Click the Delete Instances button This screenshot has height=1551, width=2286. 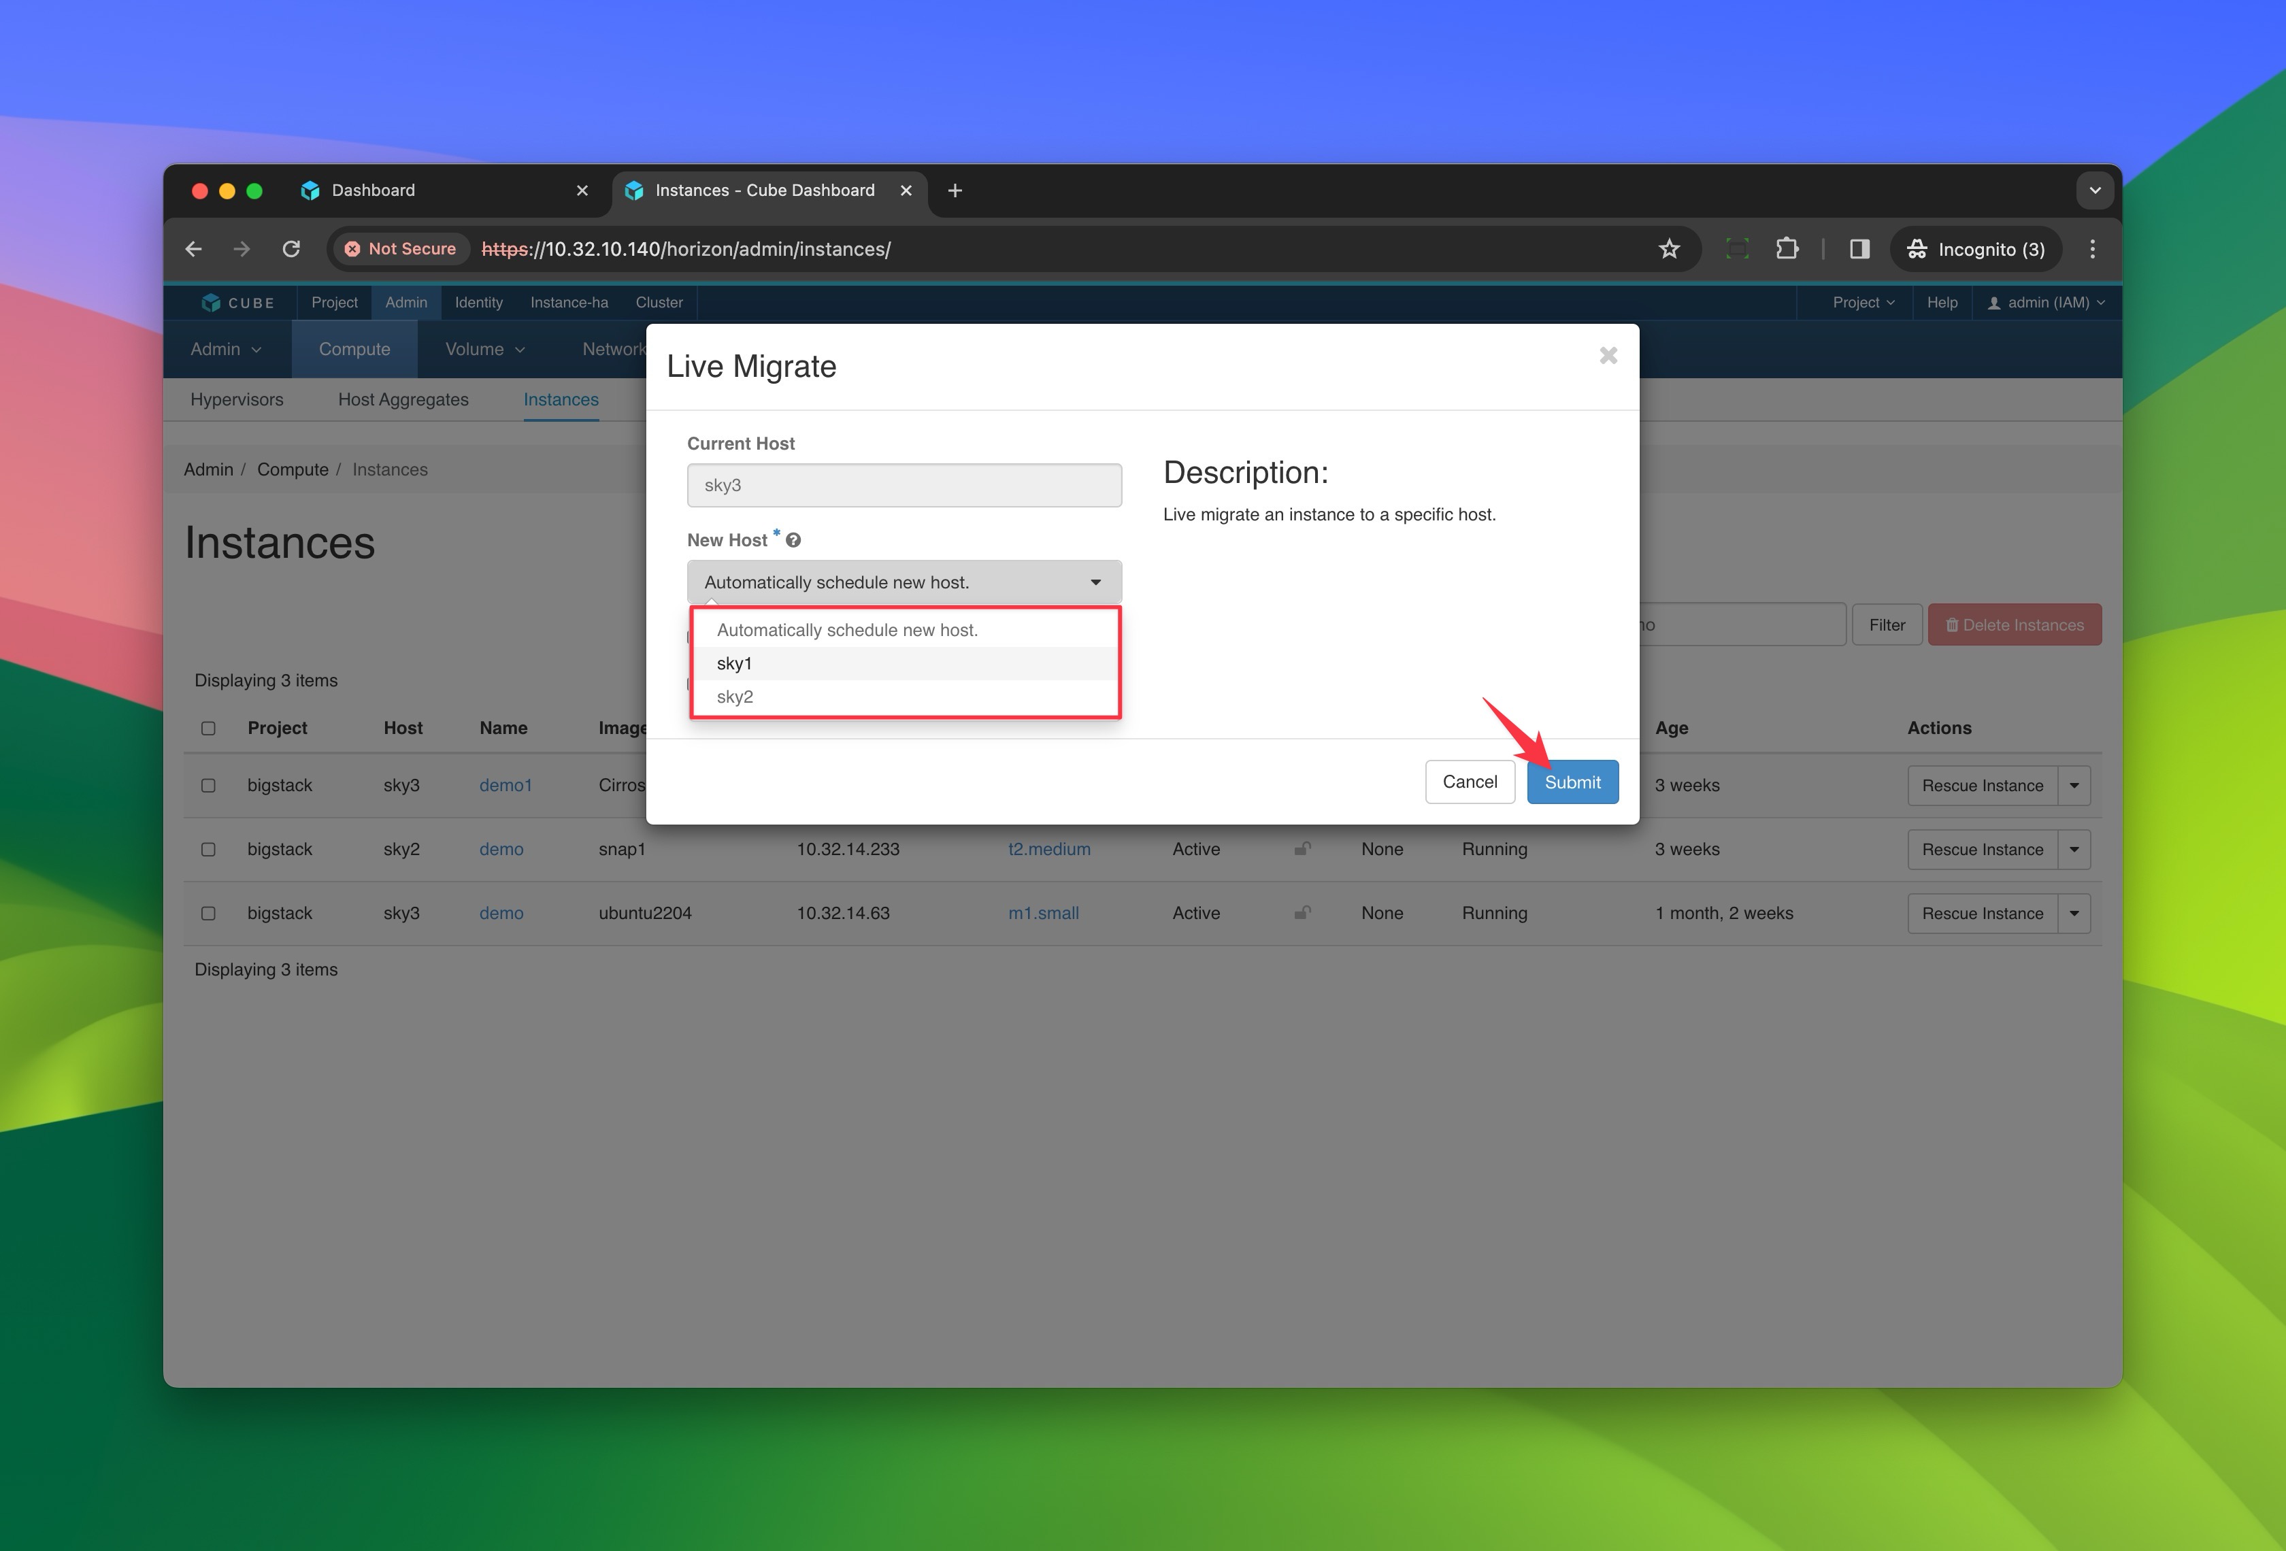coord(2015,626)
